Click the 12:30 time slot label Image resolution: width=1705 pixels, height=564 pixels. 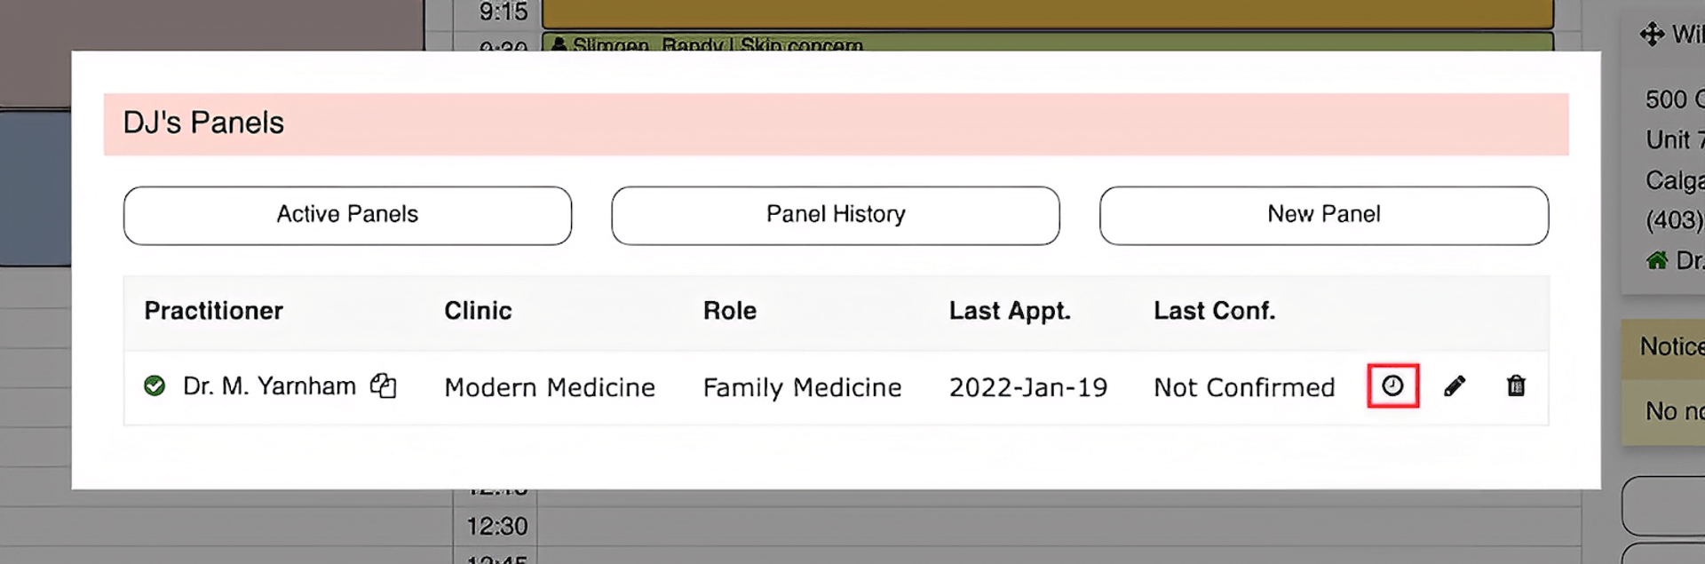(497, 527)
